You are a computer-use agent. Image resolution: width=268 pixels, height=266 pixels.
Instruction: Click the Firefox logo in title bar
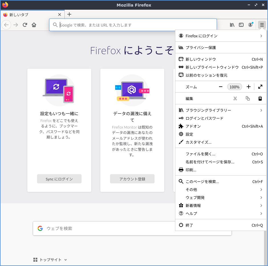(x=5, y=5)
